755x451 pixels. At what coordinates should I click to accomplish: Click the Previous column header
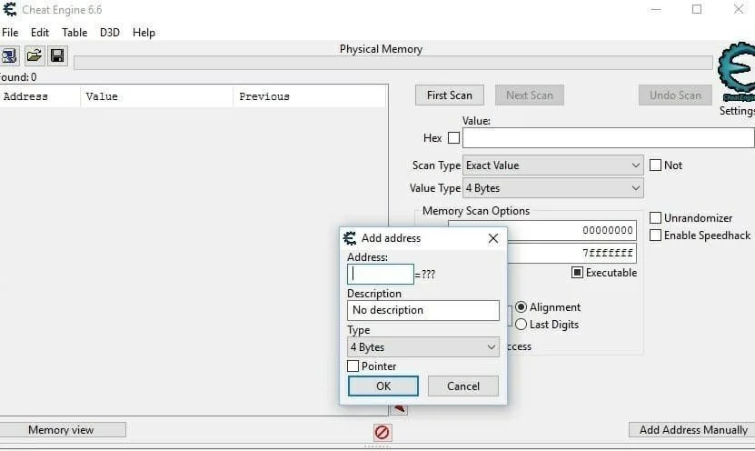[x=310, y=96]
